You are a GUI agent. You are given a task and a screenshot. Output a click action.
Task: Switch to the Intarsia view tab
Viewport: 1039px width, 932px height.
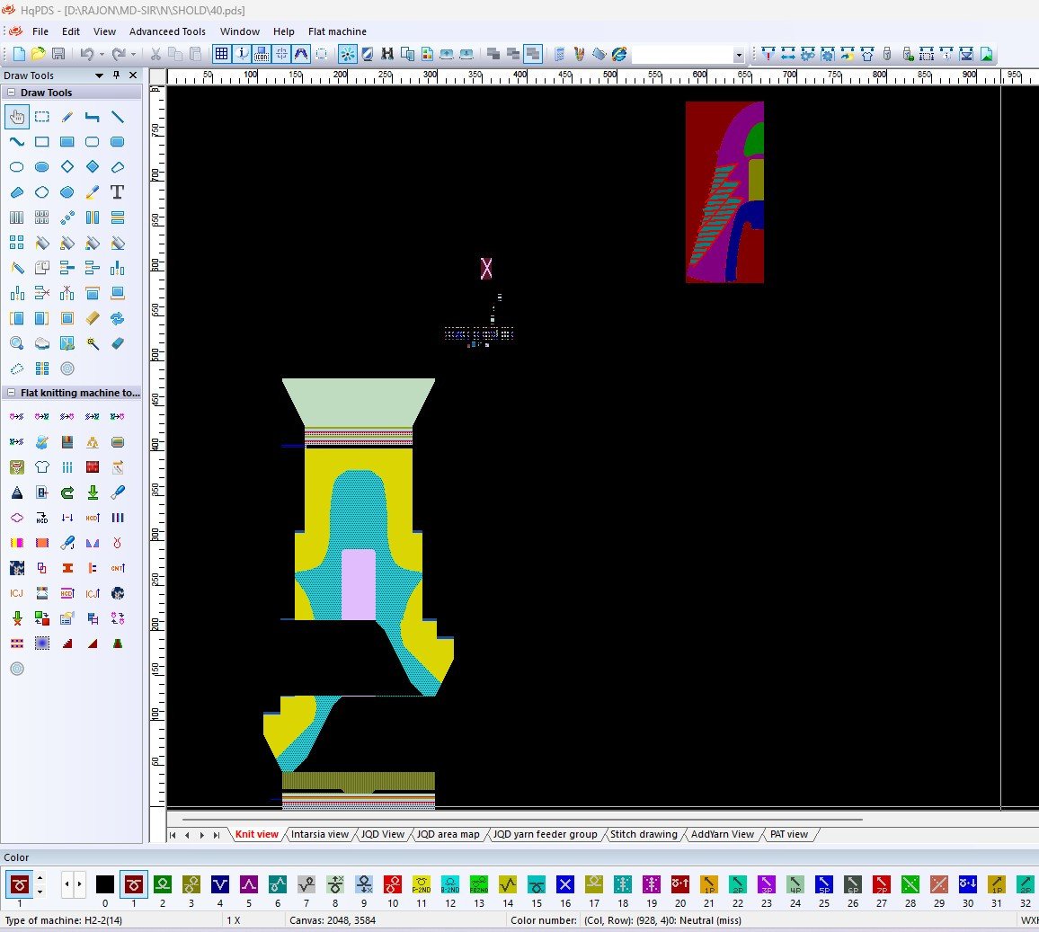319,834
